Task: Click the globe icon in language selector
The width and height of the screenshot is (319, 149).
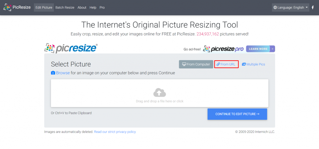Action: click(x=275, y=7)
